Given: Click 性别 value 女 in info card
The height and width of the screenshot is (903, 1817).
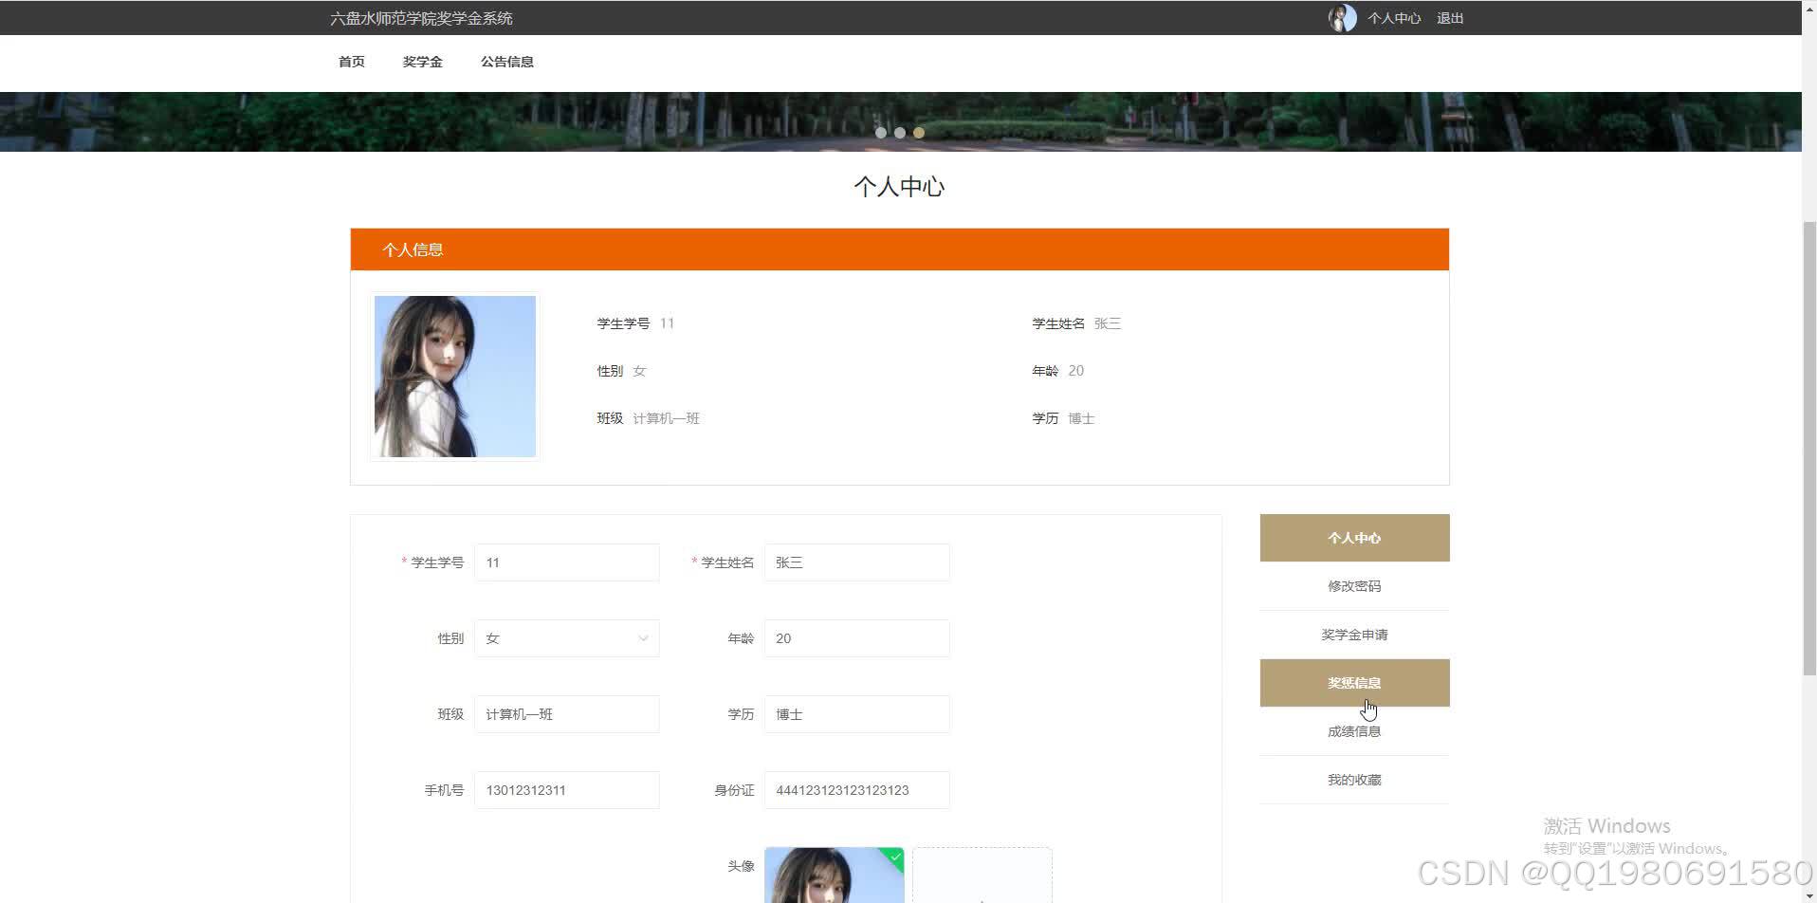Looking at the screenshot, I should pos(639,371).
